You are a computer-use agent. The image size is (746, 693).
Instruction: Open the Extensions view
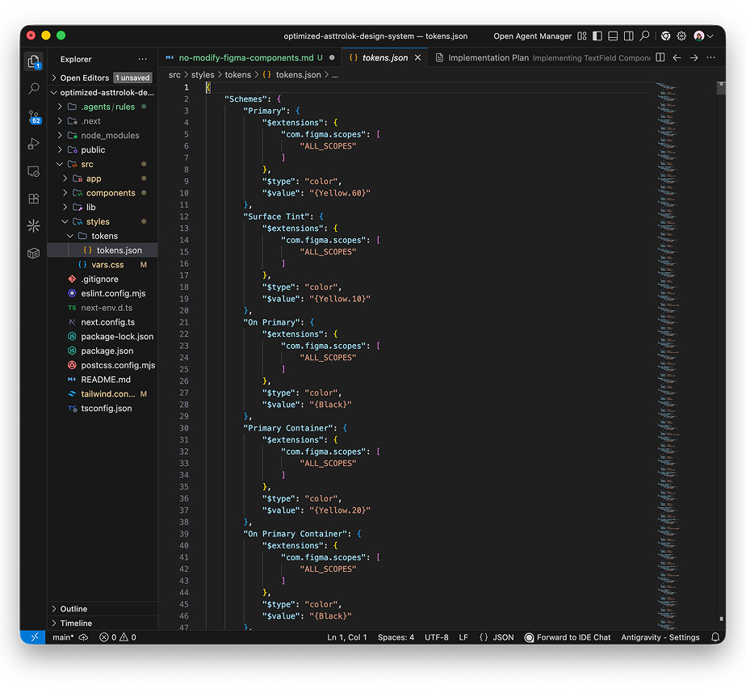(33, 199)
